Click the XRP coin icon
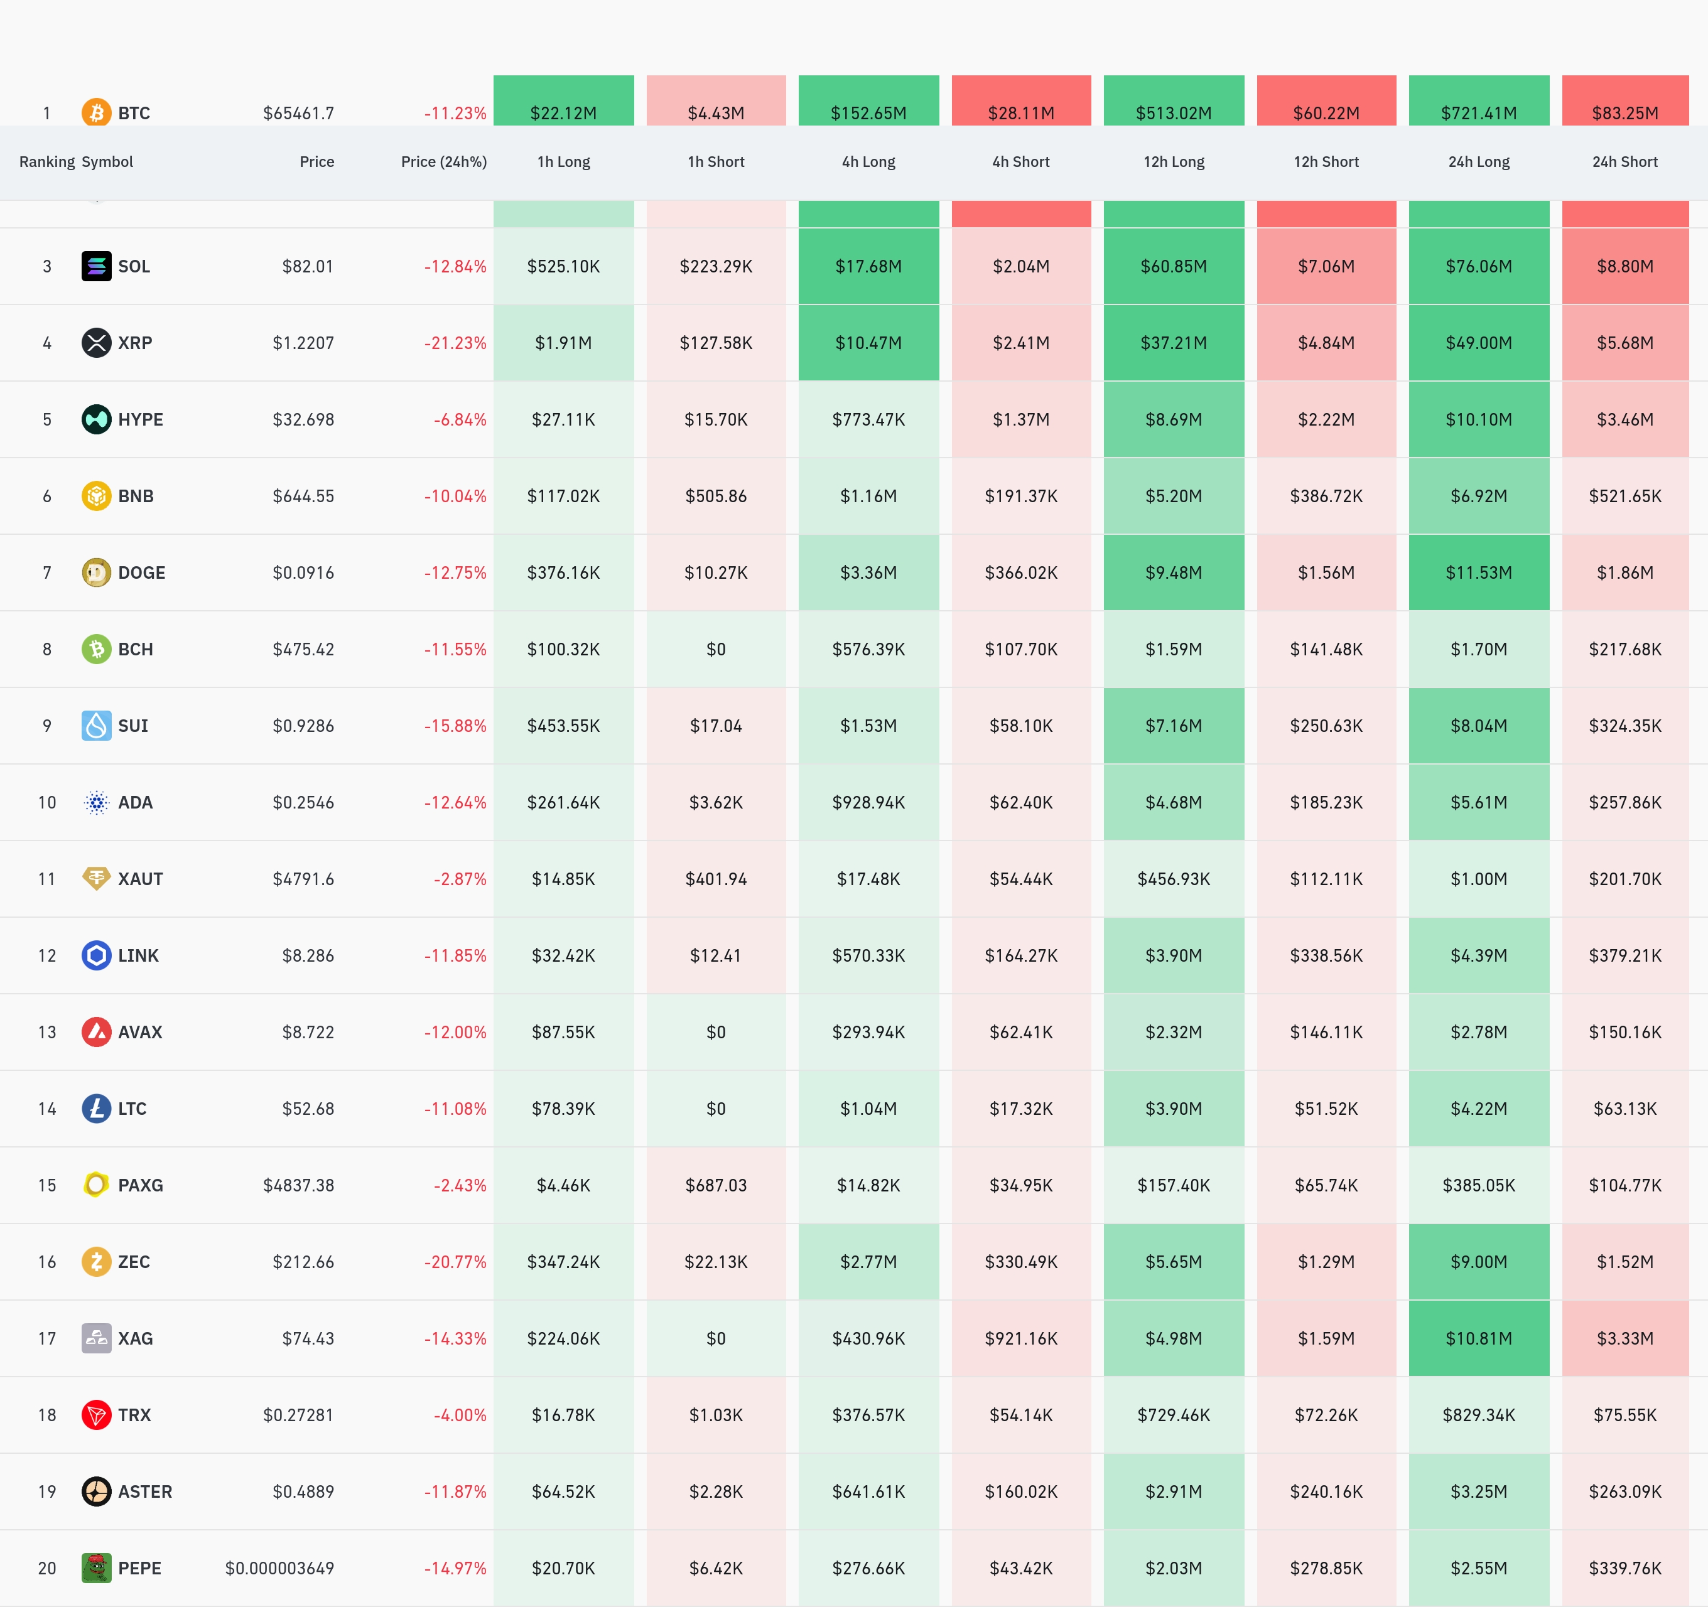 tap(96, 343)
